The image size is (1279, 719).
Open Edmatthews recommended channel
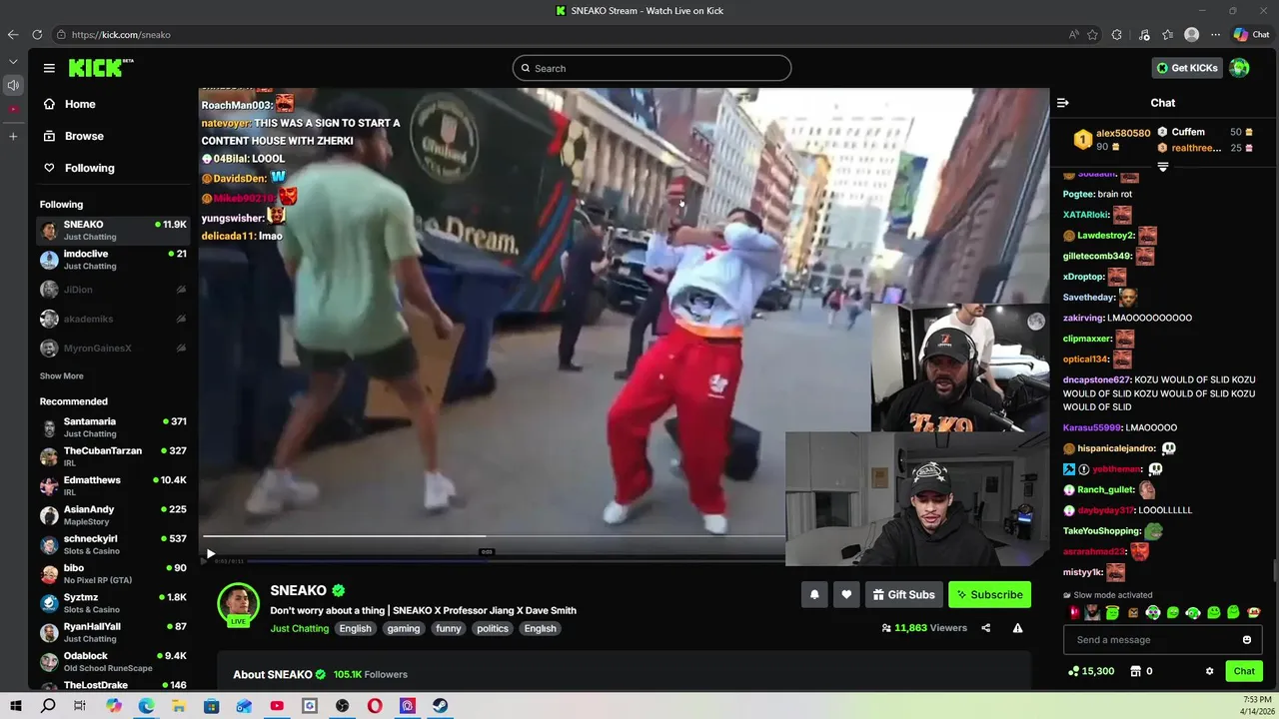tap(113, 485)
